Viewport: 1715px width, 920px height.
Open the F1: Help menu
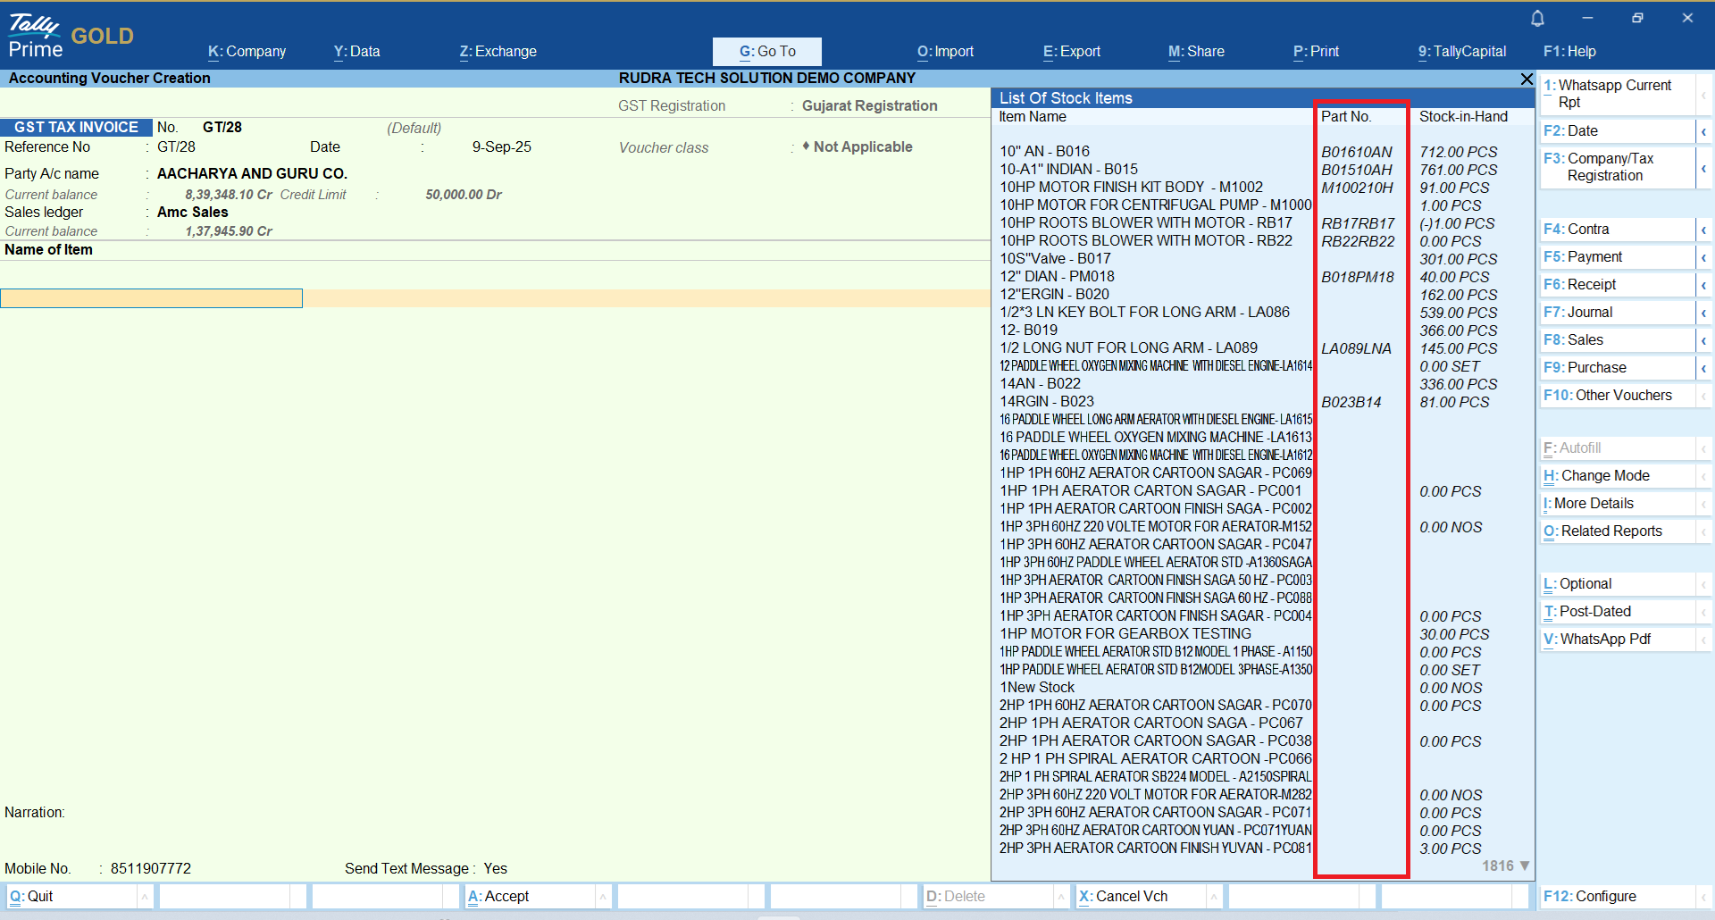[x=1569, y=52]
